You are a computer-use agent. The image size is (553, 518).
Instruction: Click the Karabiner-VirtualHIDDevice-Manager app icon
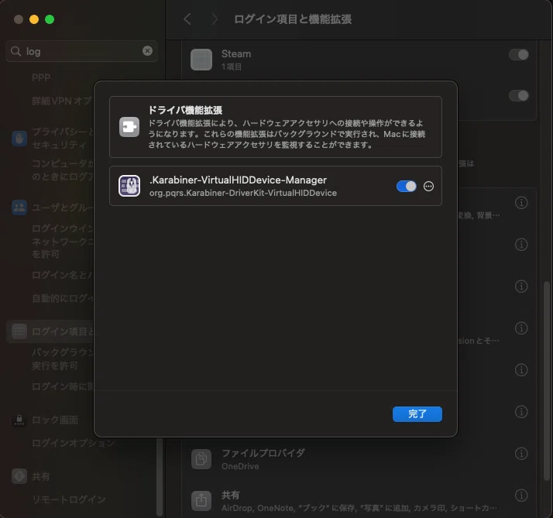click(129, 186)
